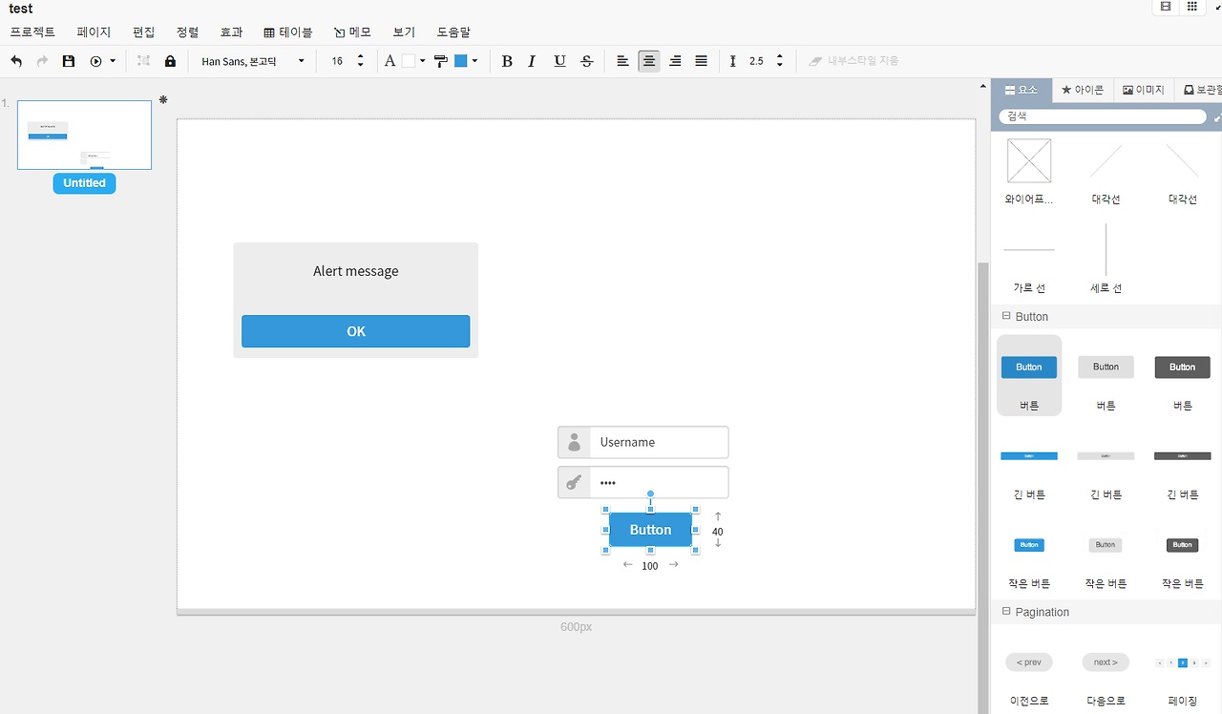1222x714 pixels.
Task: Click the 검색 search field
Action: (1103, 116)
